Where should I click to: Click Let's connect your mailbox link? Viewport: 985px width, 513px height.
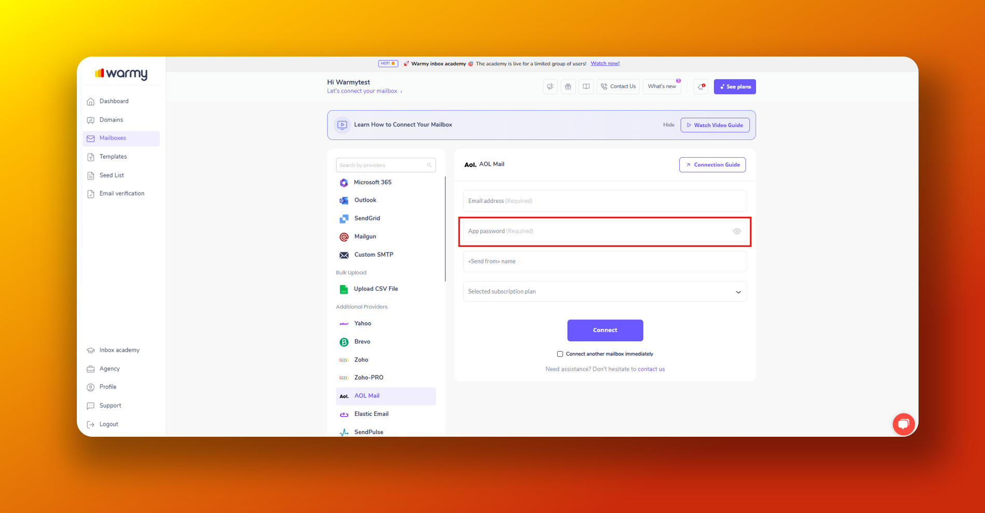click(365, 91)
